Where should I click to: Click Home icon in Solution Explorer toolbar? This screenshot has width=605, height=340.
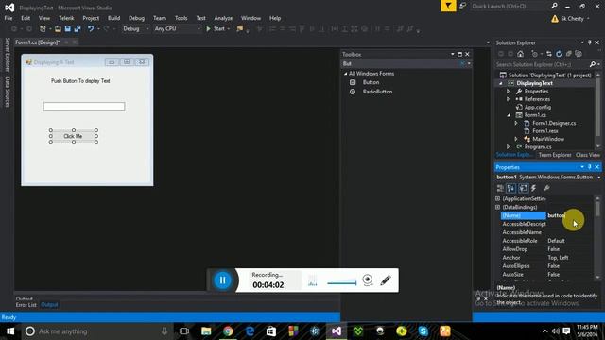coord(521,54)
